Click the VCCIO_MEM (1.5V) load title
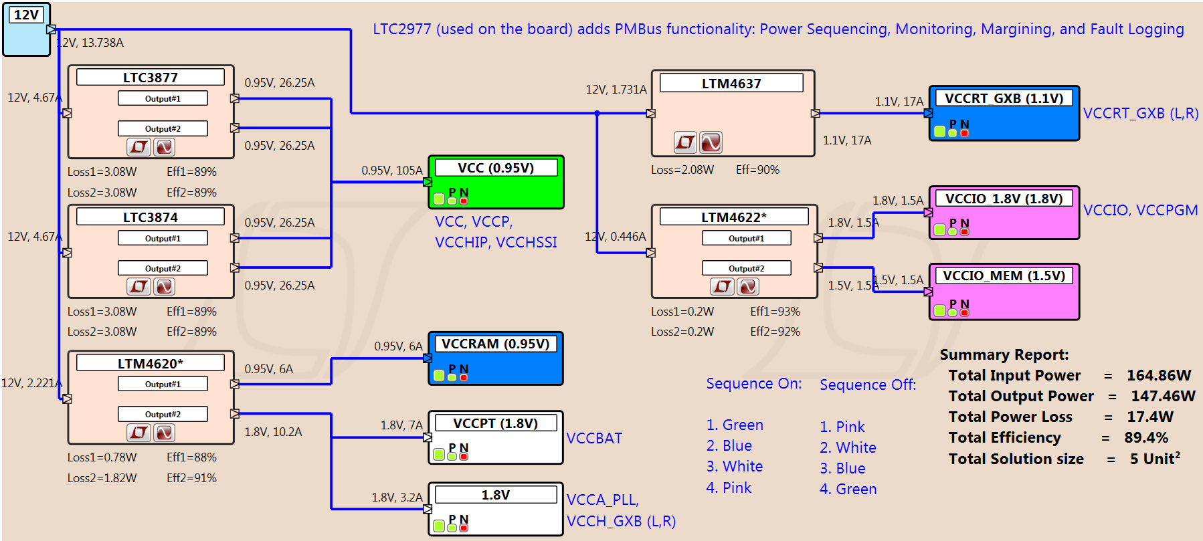The image size is (1203, 541). click(1004, 276)
